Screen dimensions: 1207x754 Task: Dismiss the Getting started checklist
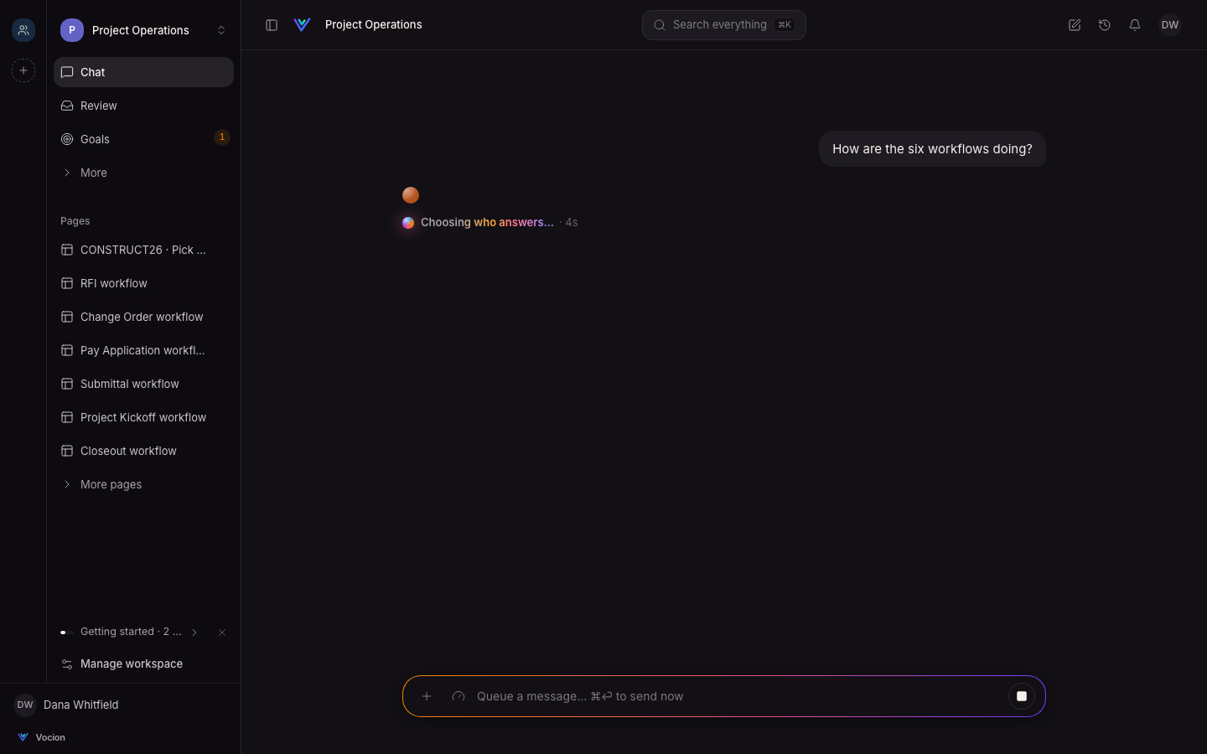pos(222,633)
